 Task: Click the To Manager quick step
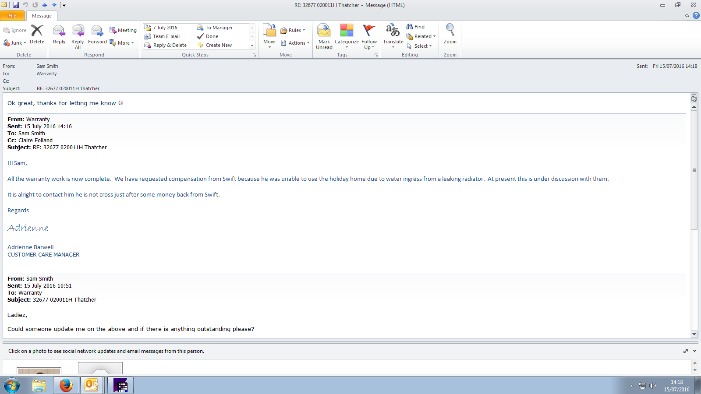219,28
